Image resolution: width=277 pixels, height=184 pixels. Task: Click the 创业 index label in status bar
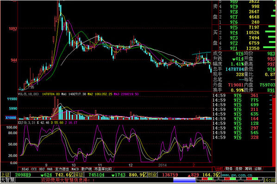152,175
